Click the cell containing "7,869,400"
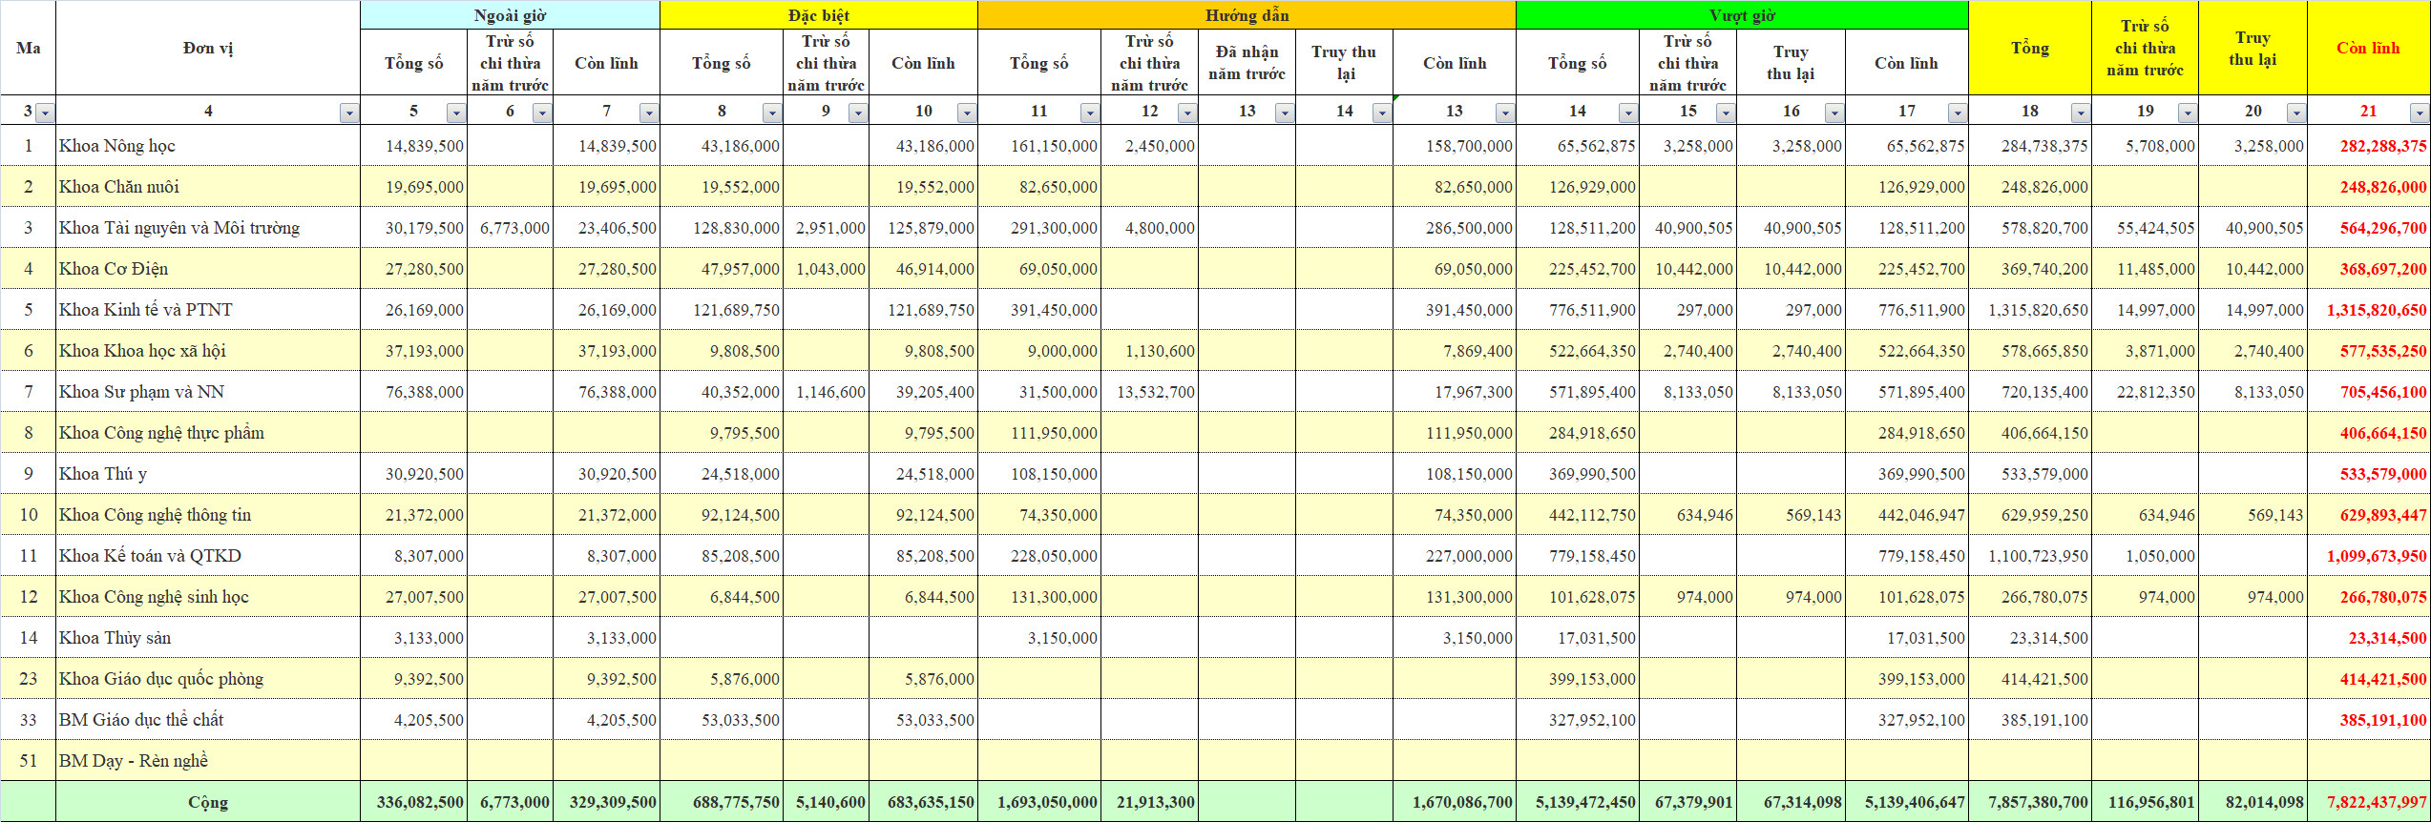 pos(1455,351)
